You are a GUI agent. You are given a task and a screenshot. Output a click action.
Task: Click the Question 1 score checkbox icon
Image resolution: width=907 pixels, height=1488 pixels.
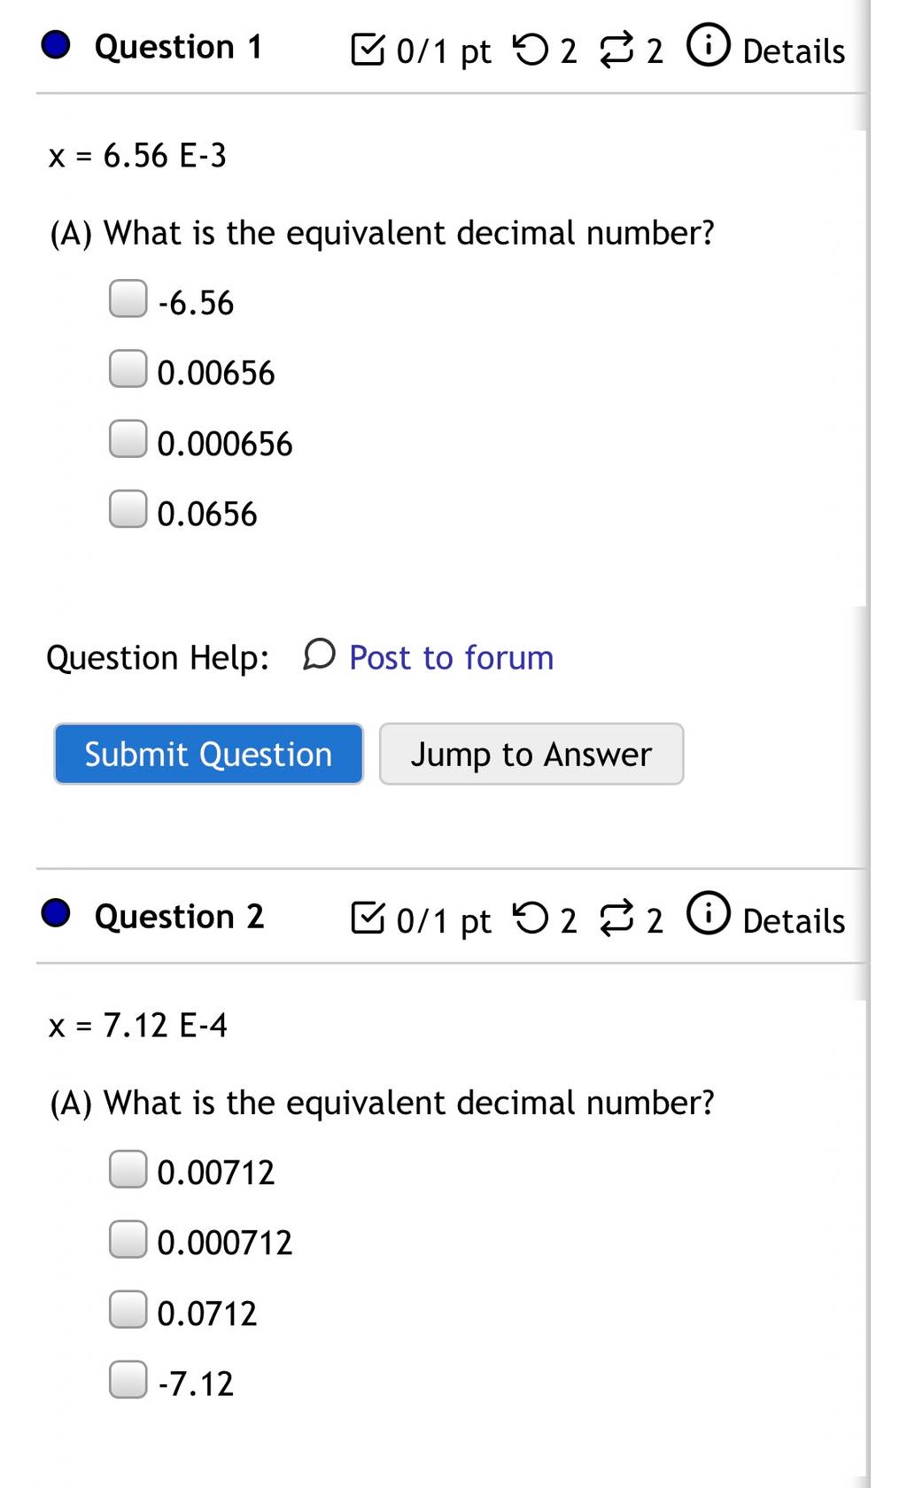click(x=368, y=50)
